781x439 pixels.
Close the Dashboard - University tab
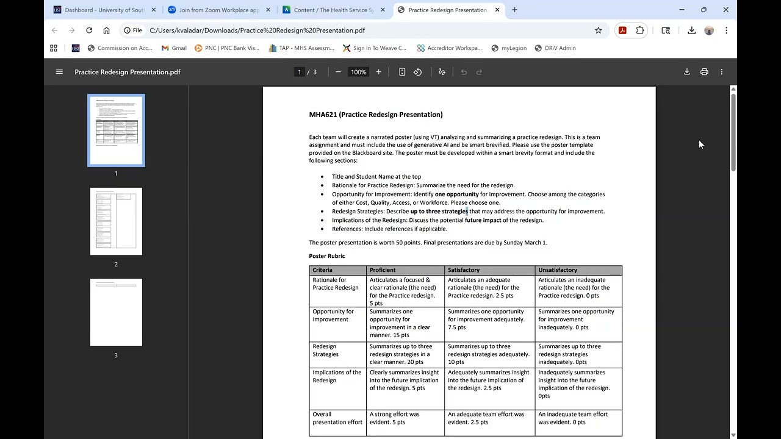154,10
